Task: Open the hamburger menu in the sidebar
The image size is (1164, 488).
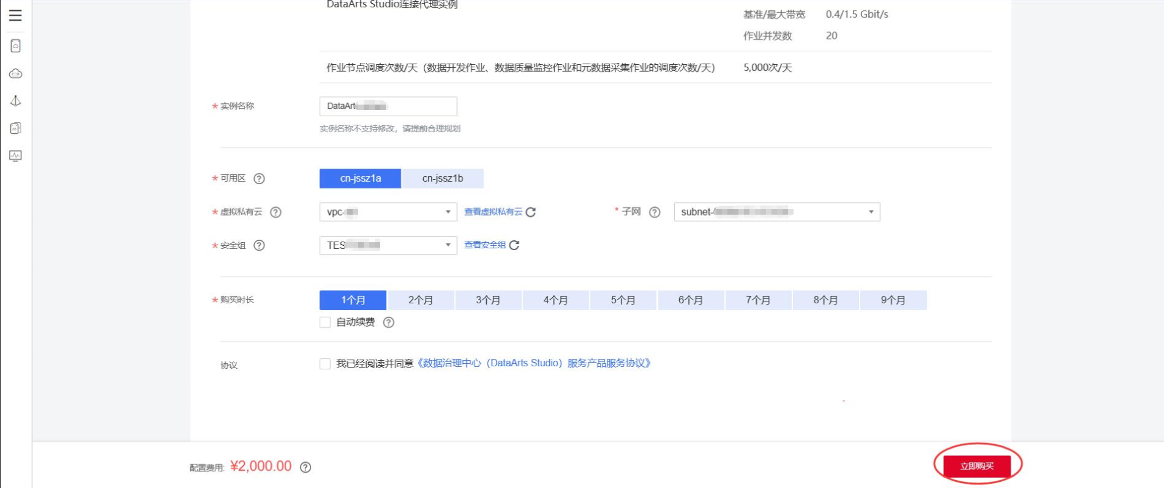Action: (x=15, y=15)
